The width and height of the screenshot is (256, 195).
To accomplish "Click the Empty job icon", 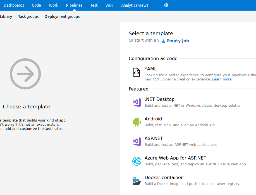I will click(x=163, y=41).
